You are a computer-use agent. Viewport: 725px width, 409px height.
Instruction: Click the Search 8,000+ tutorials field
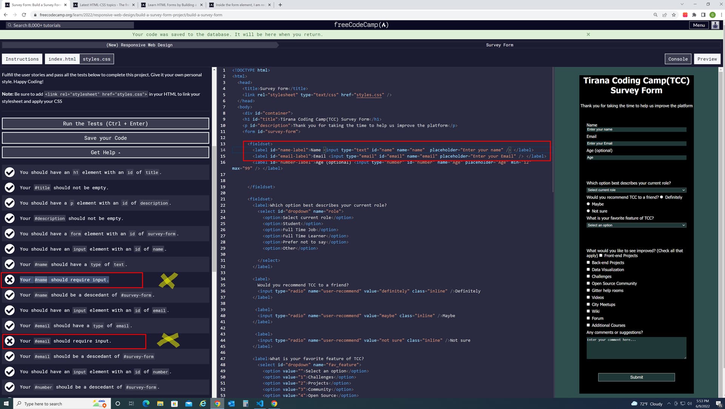click(70, 25)
